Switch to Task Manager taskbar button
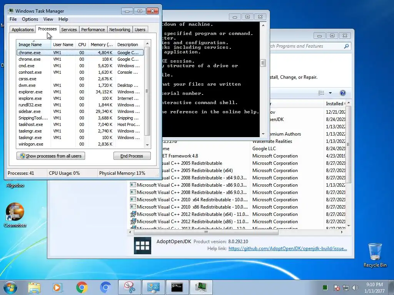Image resolution: width=394 pixels, height=295 pixels. (x=201, y=287)
